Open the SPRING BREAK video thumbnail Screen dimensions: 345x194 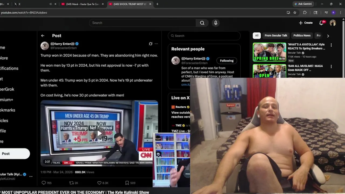point(269,52)
